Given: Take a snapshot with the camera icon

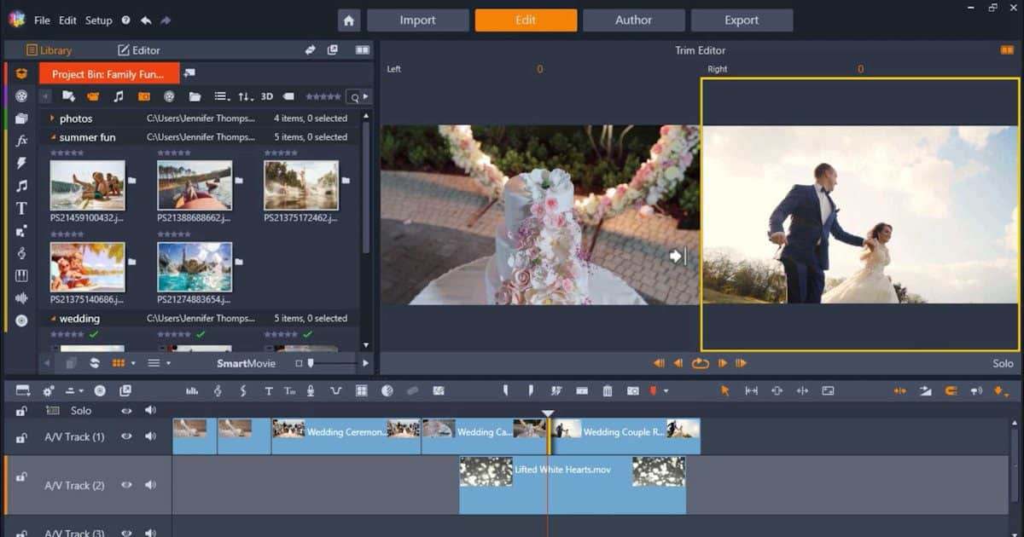Looking at the screenshot, I should pyautogui.click(x=633, y=391).
